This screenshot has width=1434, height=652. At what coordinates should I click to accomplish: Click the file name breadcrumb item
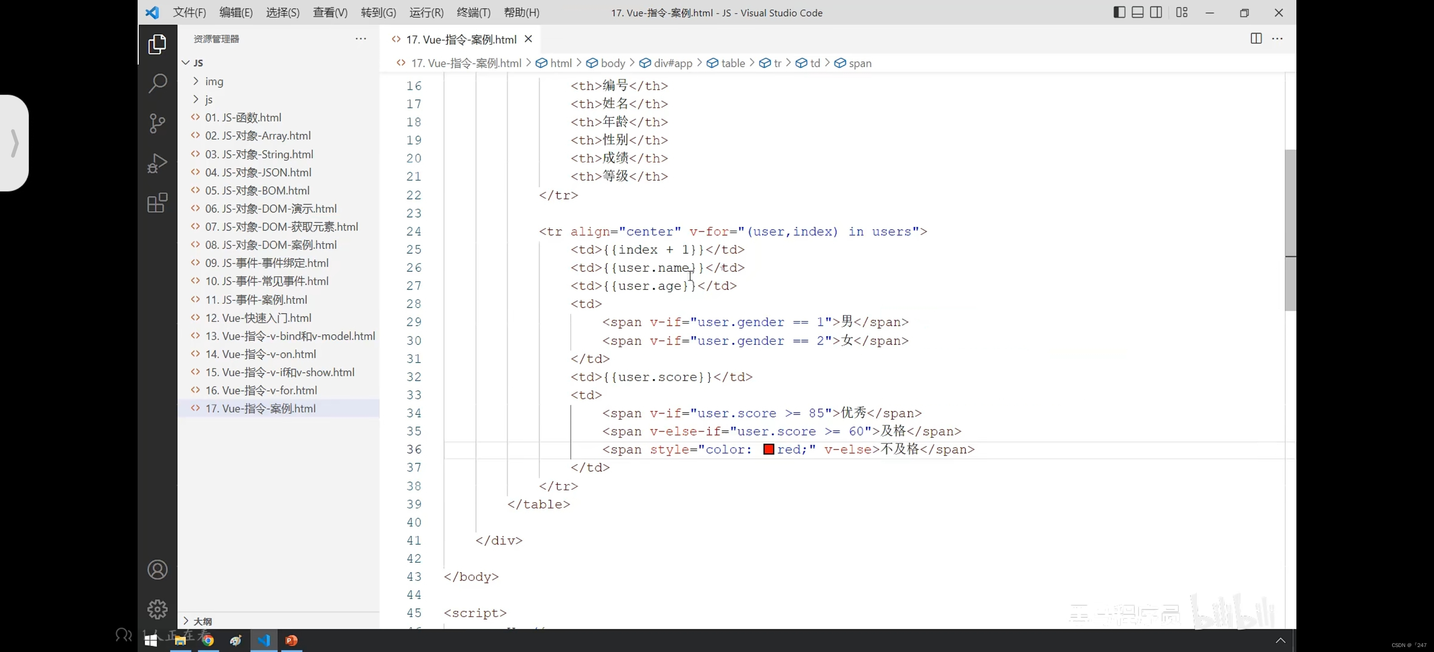tap(459, 63)
